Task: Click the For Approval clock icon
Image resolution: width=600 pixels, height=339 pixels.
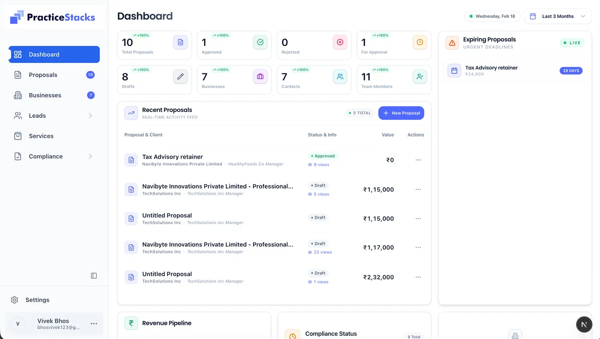Action: pos(420,42)
